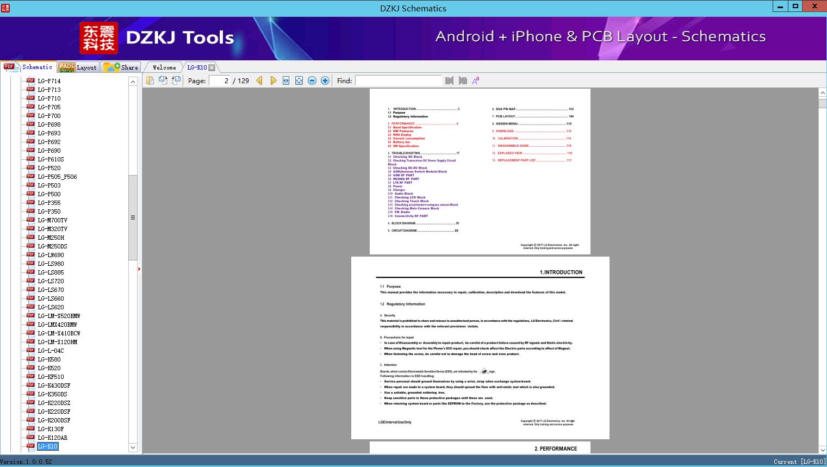The height and width of the screenshot is (467, 827).
Task: Select the LG-LS720 entry
Action: pyautogui.click(x=51, y=281)
